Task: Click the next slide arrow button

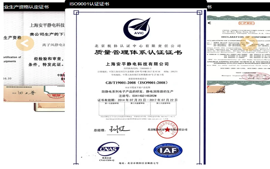Action: pyautogui.click(x=249, y=43)
